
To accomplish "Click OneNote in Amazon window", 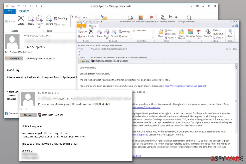I will 170,34.
